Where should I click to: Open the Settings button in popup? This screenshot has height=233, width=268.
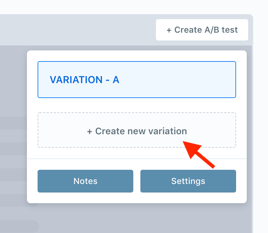tap(188, 181)
